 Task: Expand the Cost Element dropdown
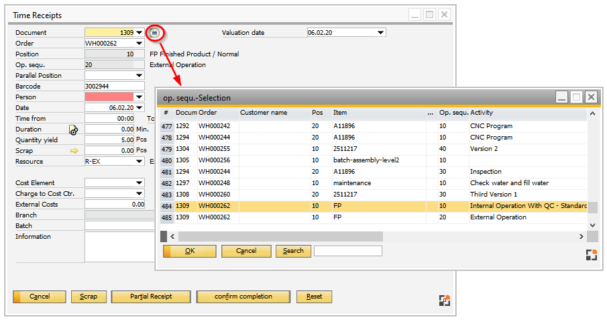pyautogui.click(x=140, y=182)
